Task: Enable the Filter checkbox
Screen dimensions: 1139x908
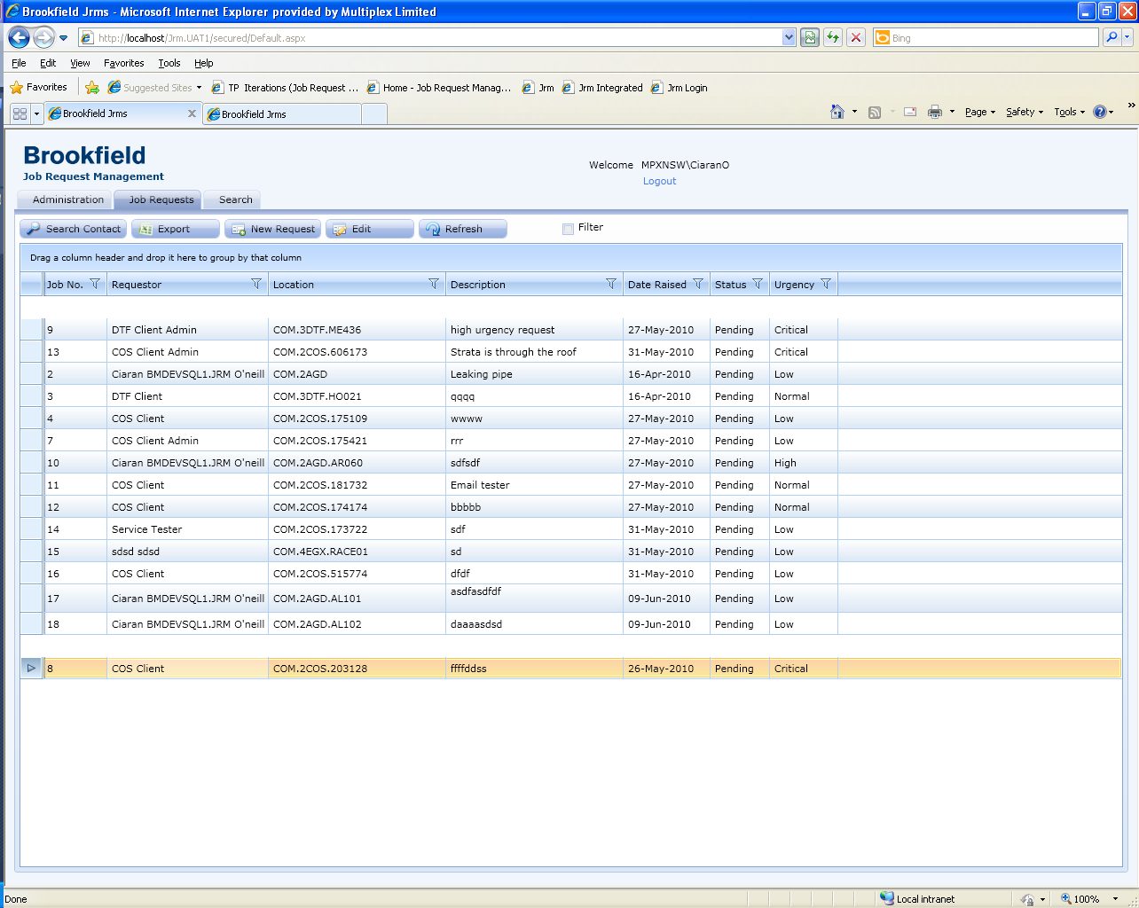Action: [568, 229]
